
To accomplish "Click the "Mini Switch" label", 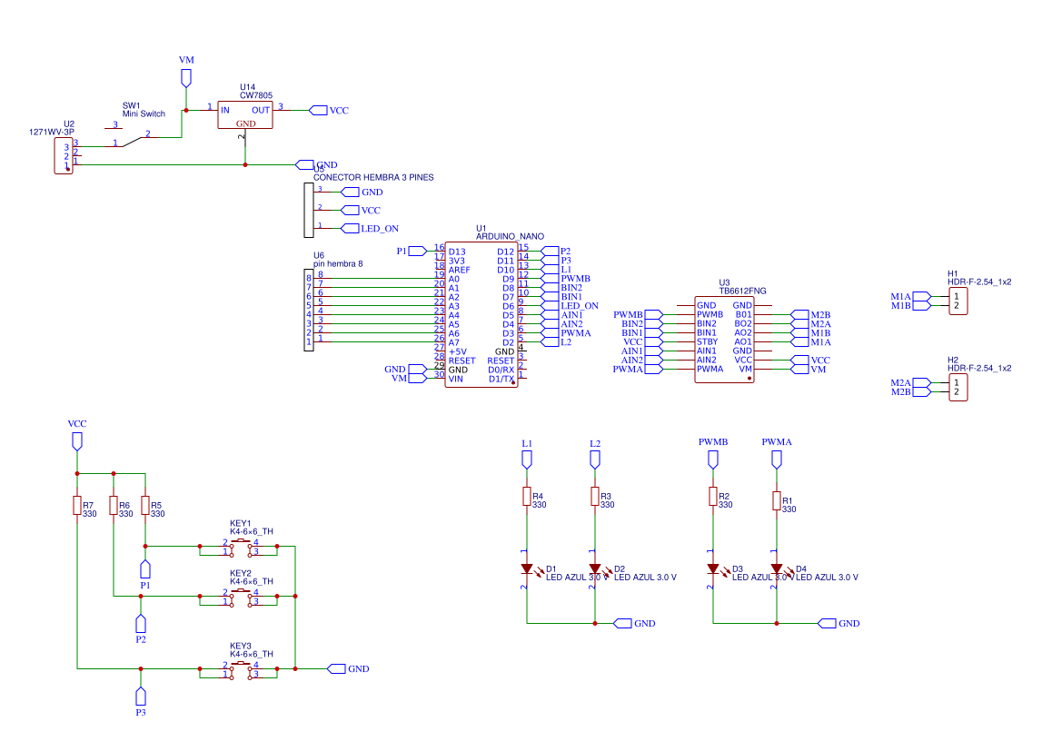I will click(144, 114).
